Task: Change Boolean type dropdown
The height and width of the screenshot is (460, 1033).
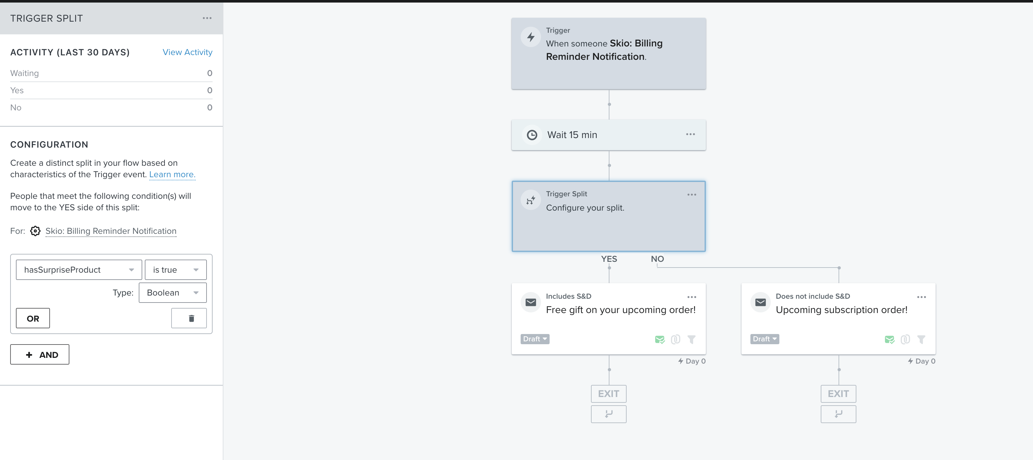Action: click(172, 292)
